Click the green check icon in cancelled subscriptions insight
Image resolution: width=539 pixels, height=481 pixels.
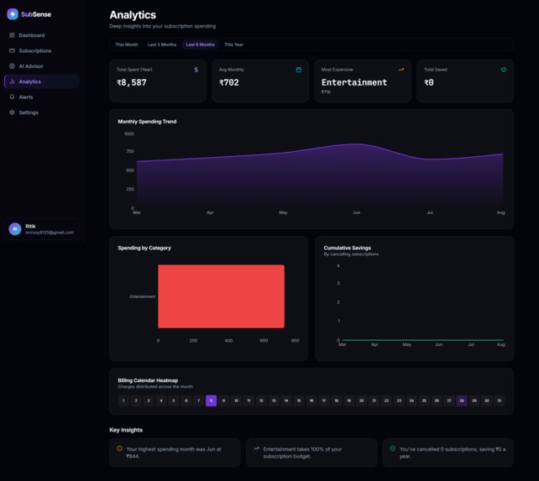click(x=393, y=448)
